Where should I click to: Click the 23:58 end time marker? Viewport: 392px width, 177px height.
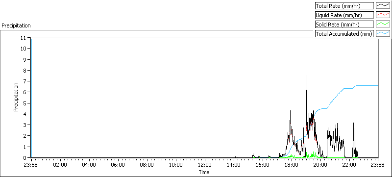378,165
